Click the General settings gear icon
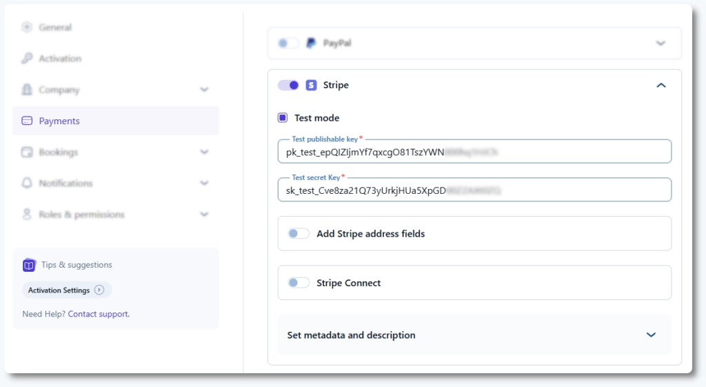 pos(27,28)
